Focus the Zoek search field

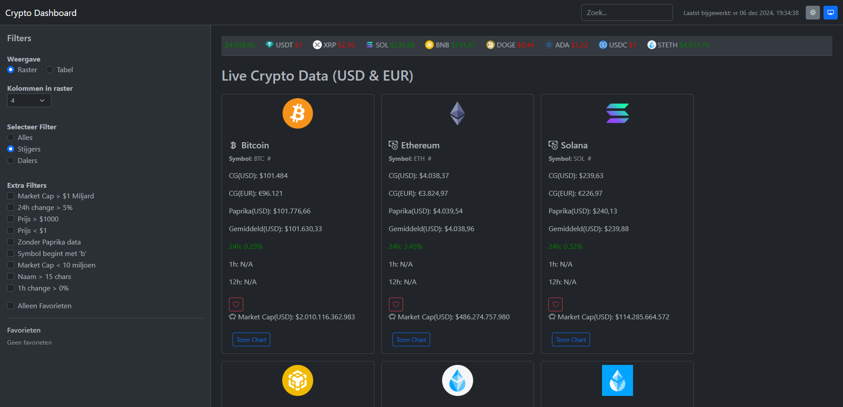click(627, 12)
